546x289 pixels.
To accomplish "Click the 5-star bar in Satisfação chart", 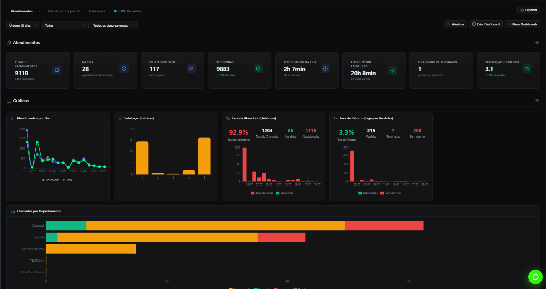I will click(x=204, y=156).
